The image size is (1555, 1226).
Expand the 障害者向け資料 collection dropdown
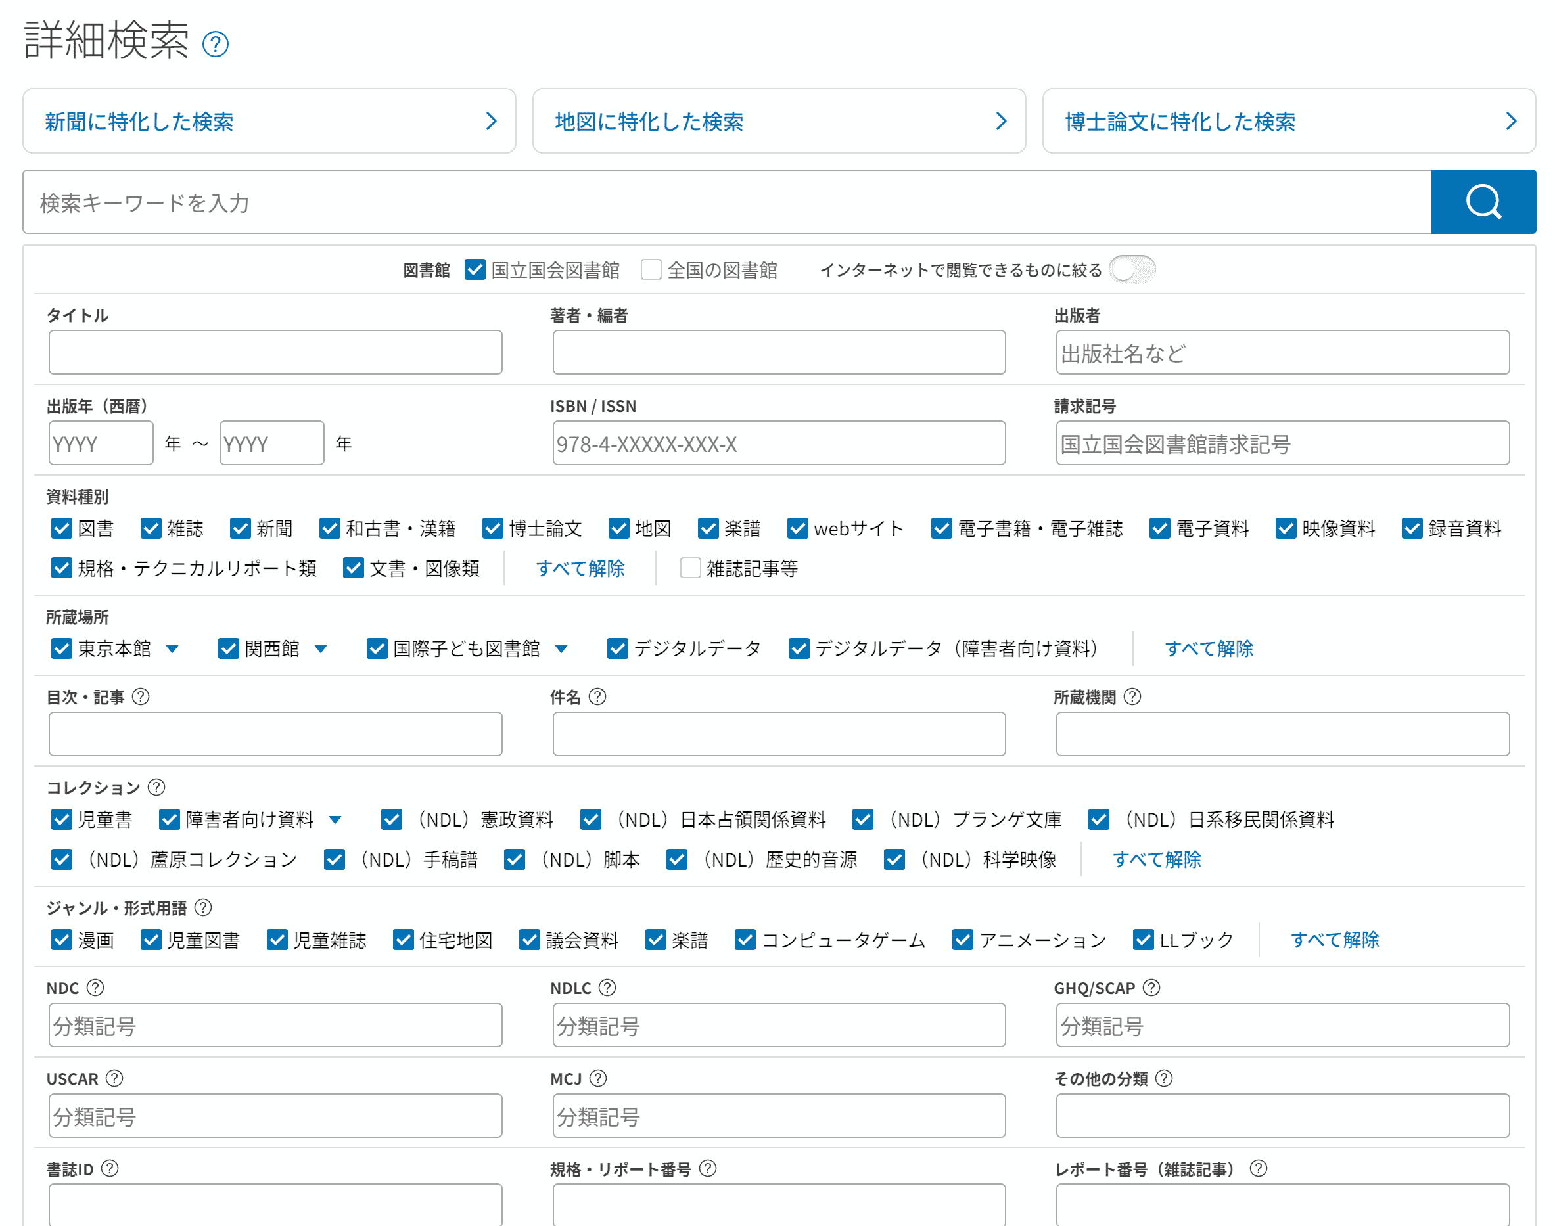coord(335,819)
